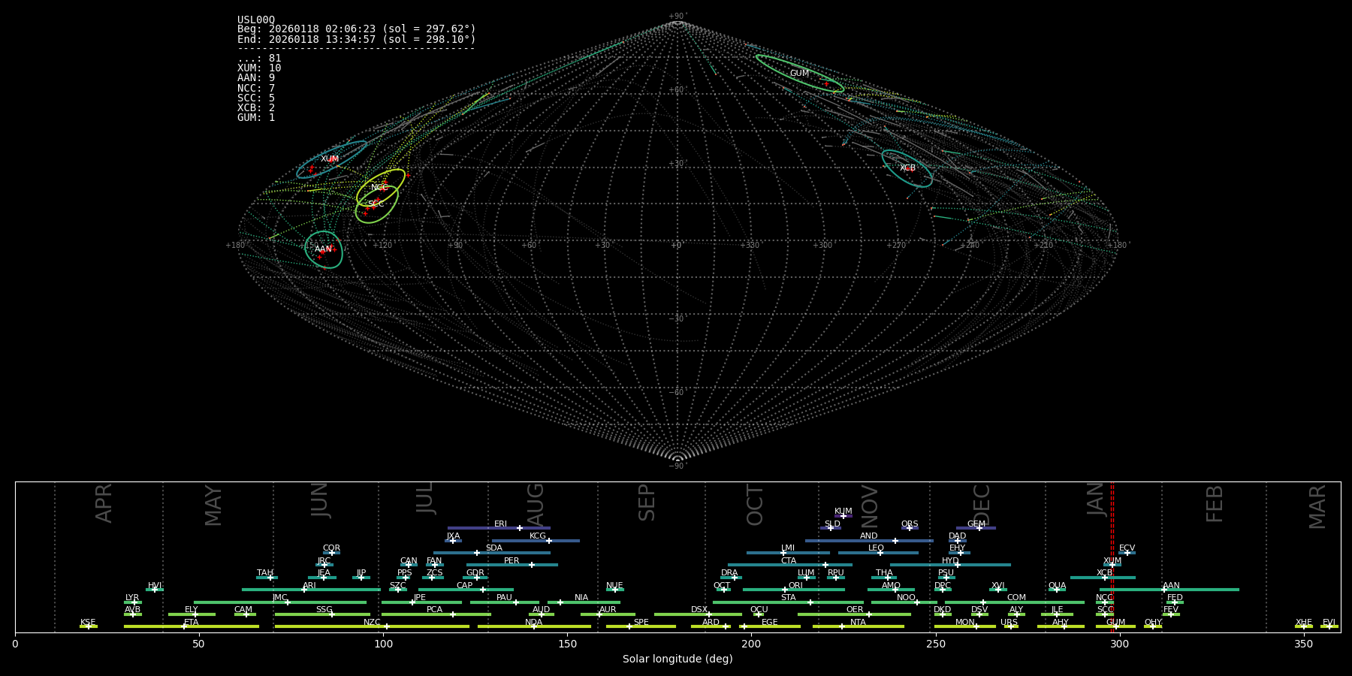Select the GEM shower bar in timeline
Viewport: 1352px width, 676px height.
point(976,528)
